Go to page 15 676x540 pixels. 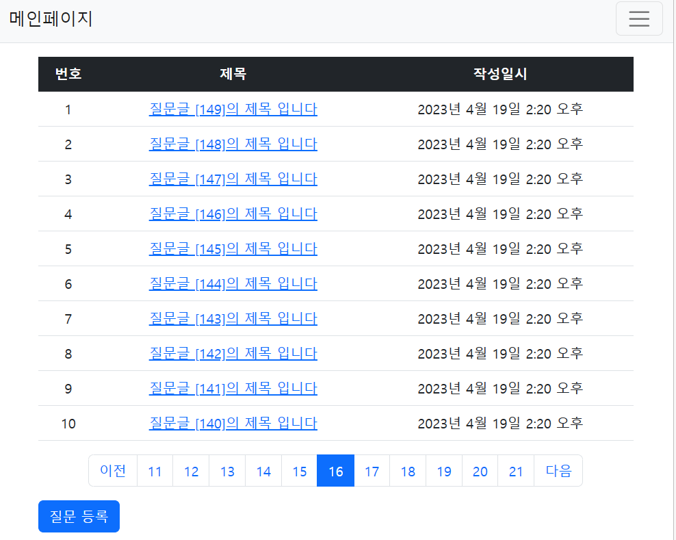point(299,471)
